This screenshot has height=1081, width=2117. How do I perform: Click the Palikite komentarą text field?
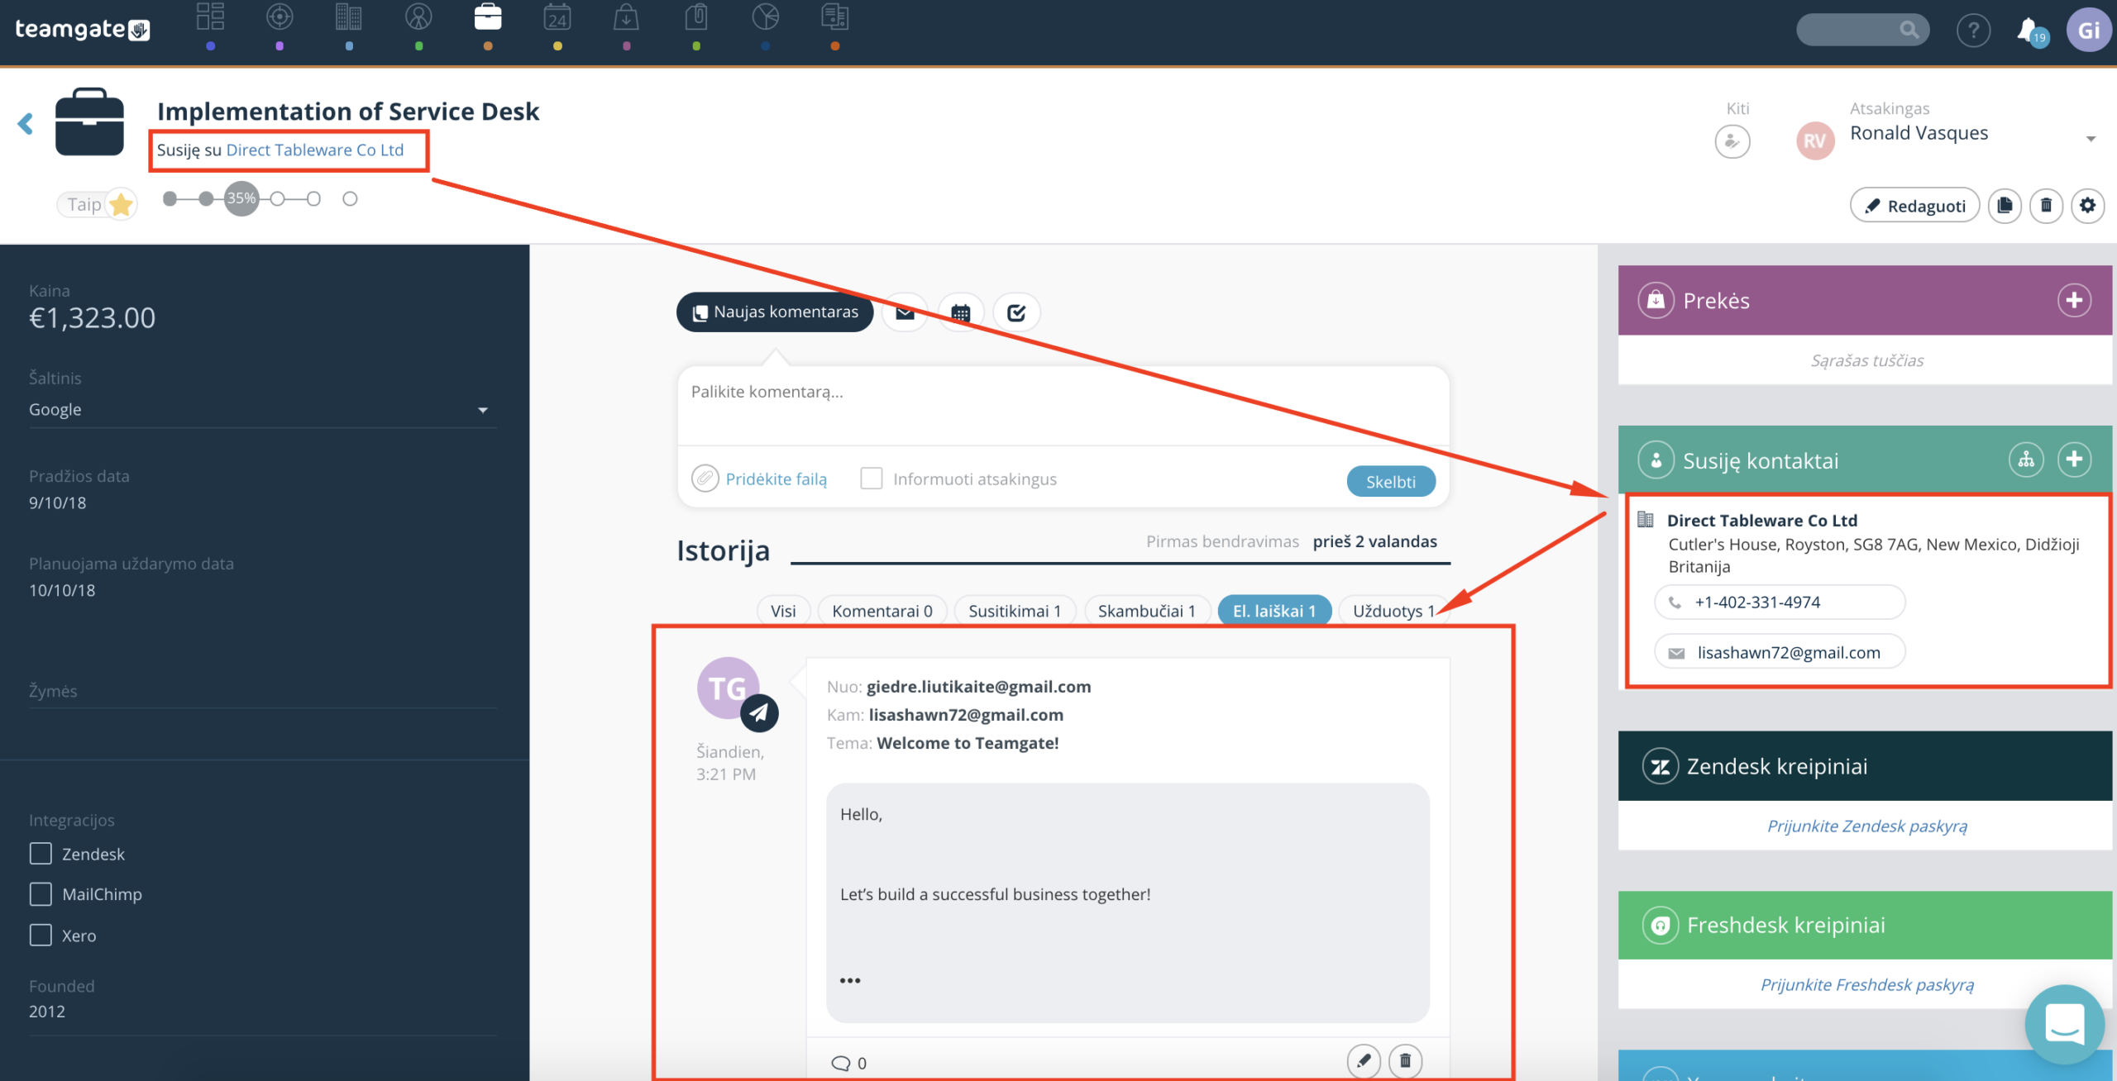(x=1063, y=405)
